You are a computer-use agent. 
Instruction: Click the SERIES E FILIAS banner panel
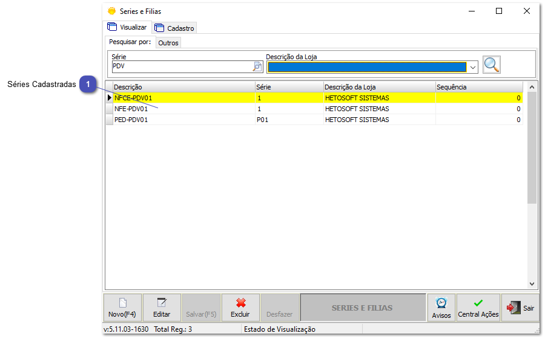[x=363, y=308]
